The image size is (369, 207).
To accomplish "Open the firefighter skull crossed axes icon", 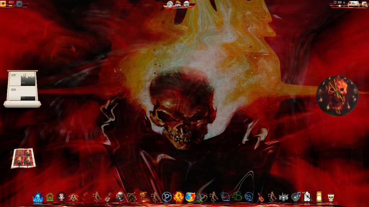I will click(73, 197).
